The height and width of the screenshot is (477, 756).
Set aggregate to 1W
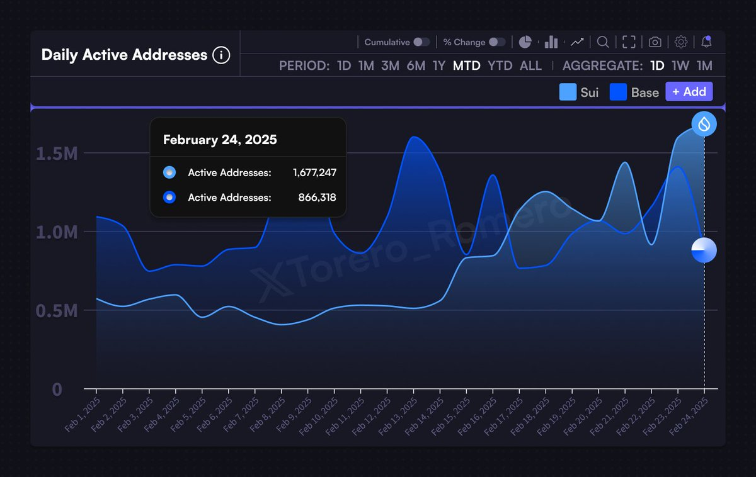[x=680, y=66]
